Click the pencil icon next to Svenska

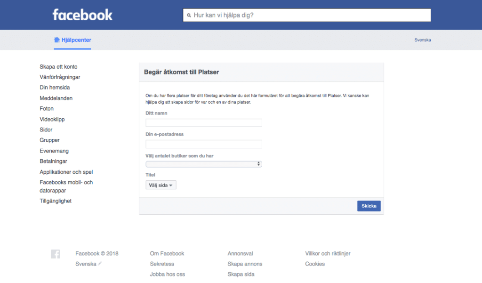coord(100,264)
